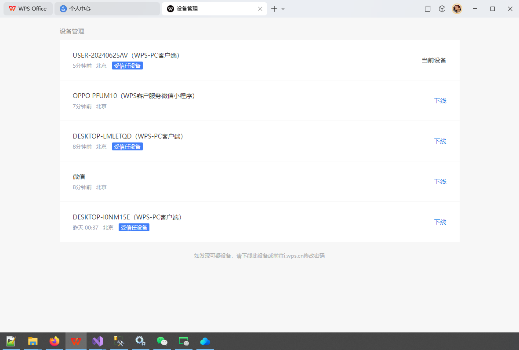Image resolution: width=519 pixels, height=350 pixels.
Task: Click the 微信 device name
Action: tap(79, 176)
